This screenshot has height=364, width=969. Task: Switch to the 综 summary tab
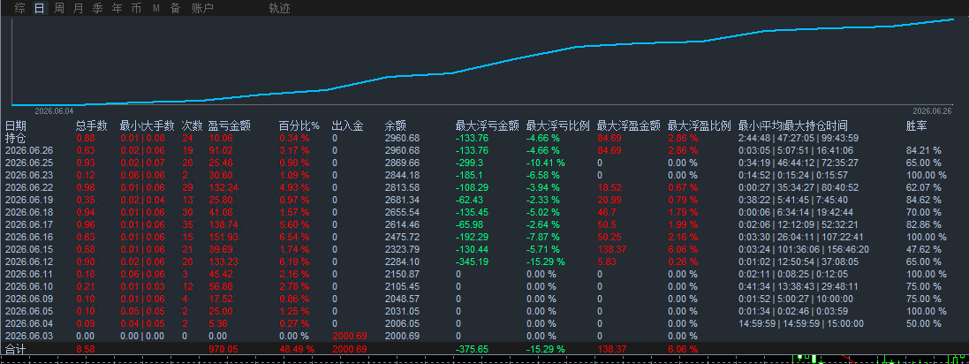click(19, 8)
